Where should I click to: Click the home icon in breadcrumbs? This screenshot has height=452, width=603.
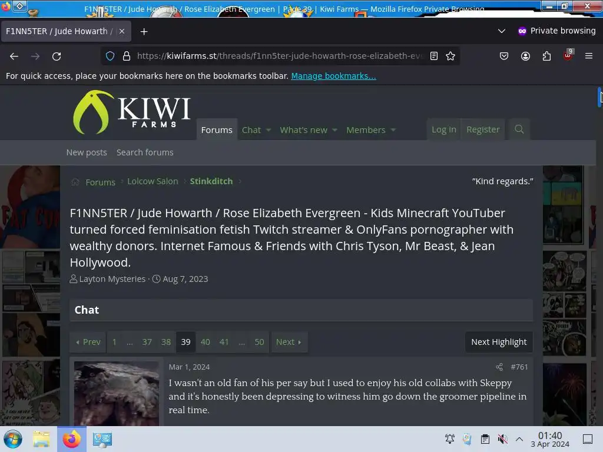(75, 182)
